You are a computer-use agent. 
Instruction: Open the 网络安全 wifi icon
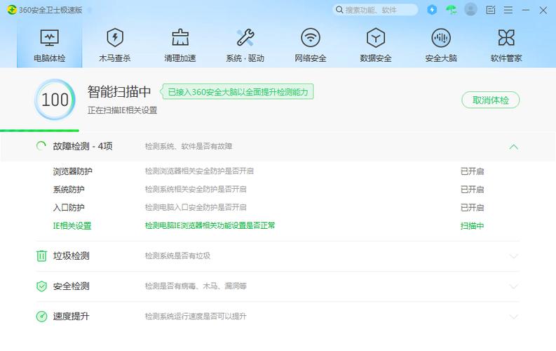tap(311, 38)
